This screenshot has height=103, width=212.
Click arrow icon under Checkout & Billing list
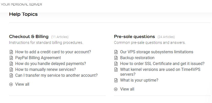11,84
